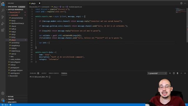
Task: Open package-lock.json file
Action: coord(16,70)
